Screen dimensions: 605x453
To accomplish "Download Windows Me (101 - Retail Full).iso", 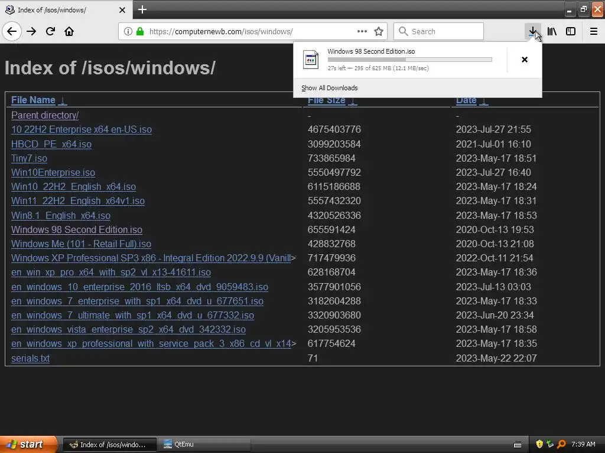I will (81, 244).
